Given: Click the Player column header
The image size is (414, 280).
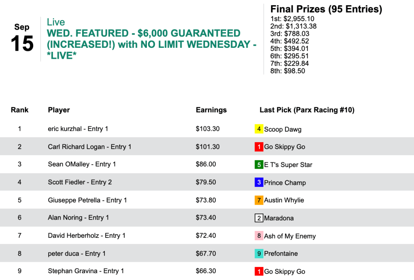Looking at the screenshot, I should tap(59, 110).
